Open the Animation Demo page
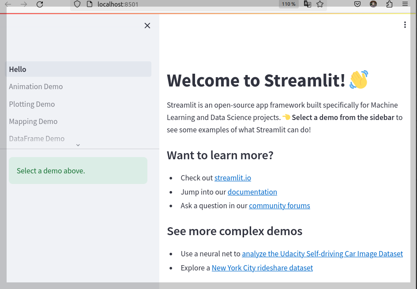This screenshot has height=289, width=417. [x=36, y=86]
